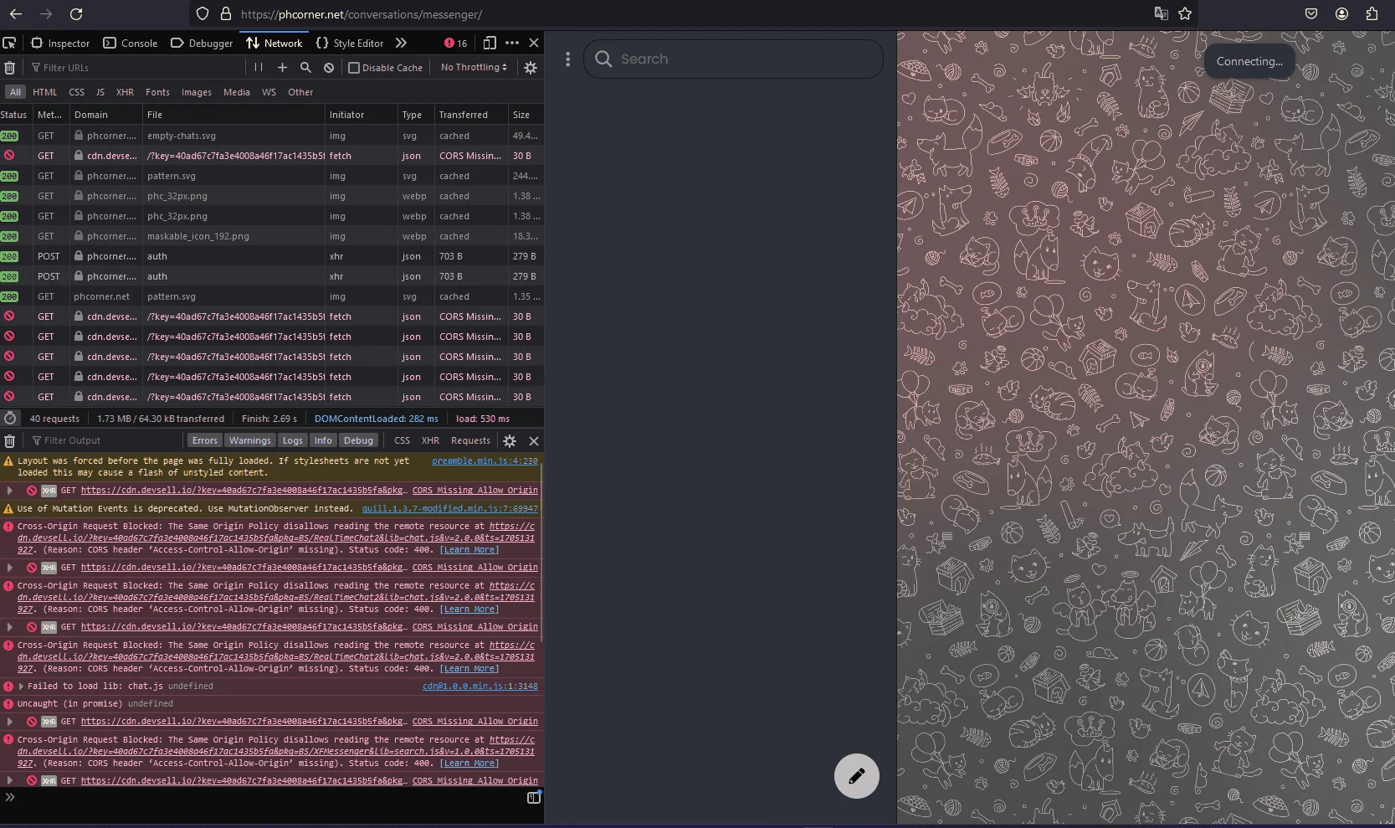
Task: Toggle the Disable Cache checkbox
Action: tap(354, 68)
